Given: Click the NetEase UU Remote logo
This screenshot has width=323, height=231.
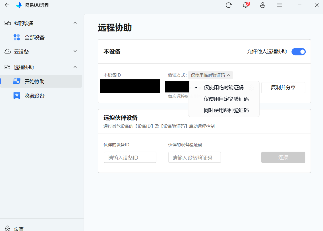Looking at the screenshot, I should click(19, 5).
